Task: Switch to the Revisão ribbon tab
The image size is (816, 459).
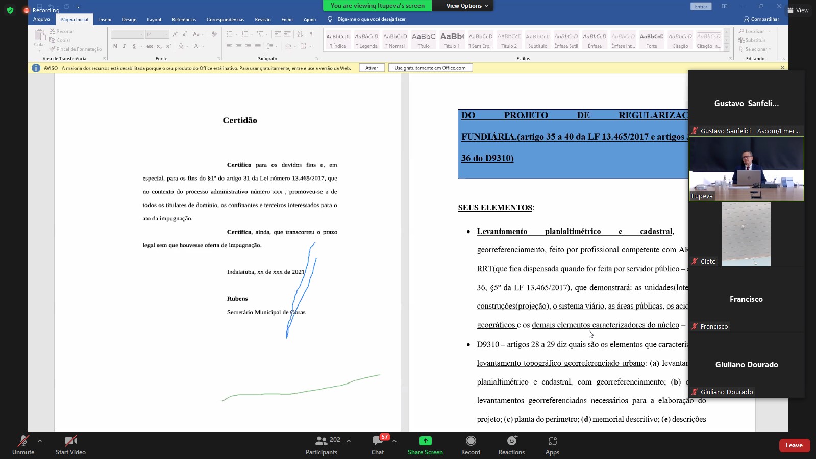Action: coord(263,20)
